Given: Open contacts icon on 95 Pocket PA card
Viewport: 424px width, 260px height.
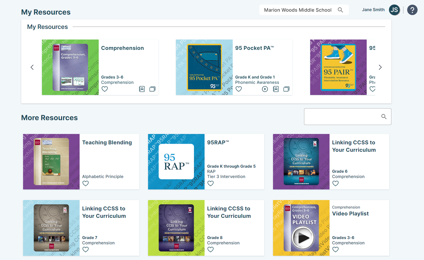Looking at the screenshot, I should click(276, 89).
